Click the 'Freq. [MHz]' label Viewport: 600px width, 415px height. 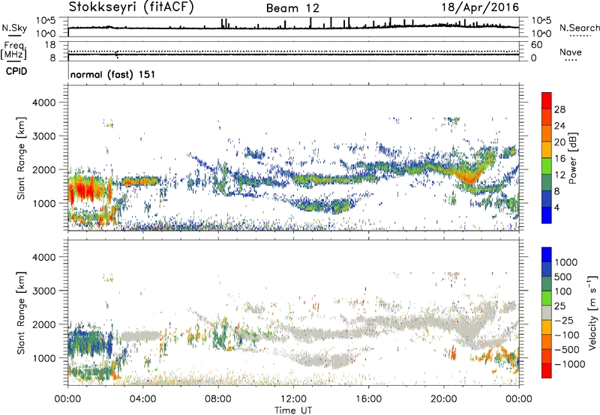(x=13, y=50)
